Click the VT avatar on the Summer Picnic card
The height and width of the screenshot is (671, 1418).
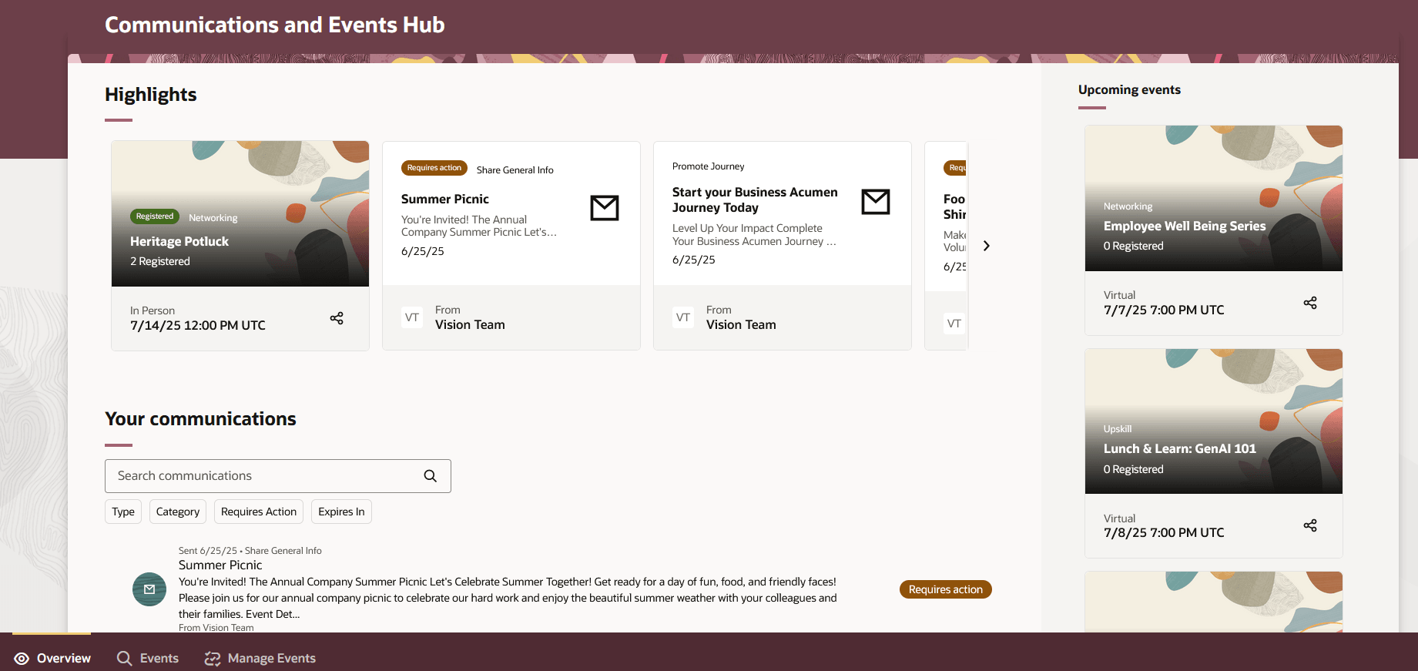412,317
